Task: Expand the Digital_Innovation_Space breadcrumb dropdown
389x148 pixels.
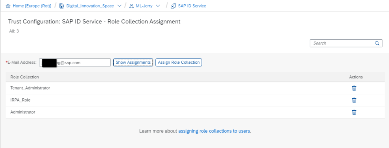Action: pos(119,6)
